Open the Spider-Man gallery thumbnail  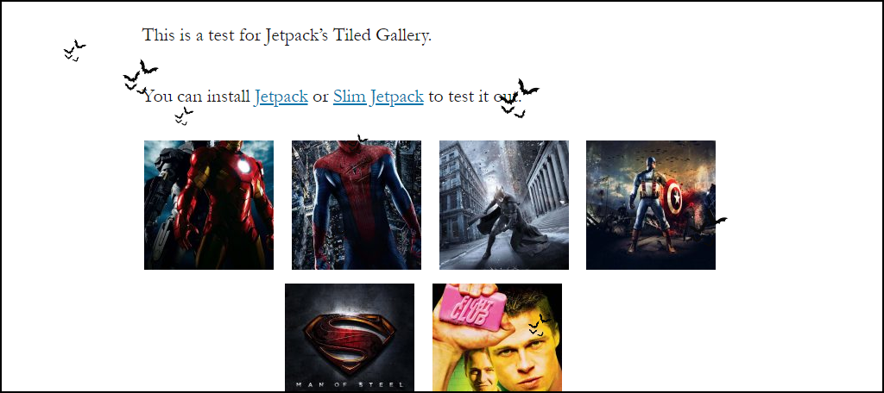(357, 205)
